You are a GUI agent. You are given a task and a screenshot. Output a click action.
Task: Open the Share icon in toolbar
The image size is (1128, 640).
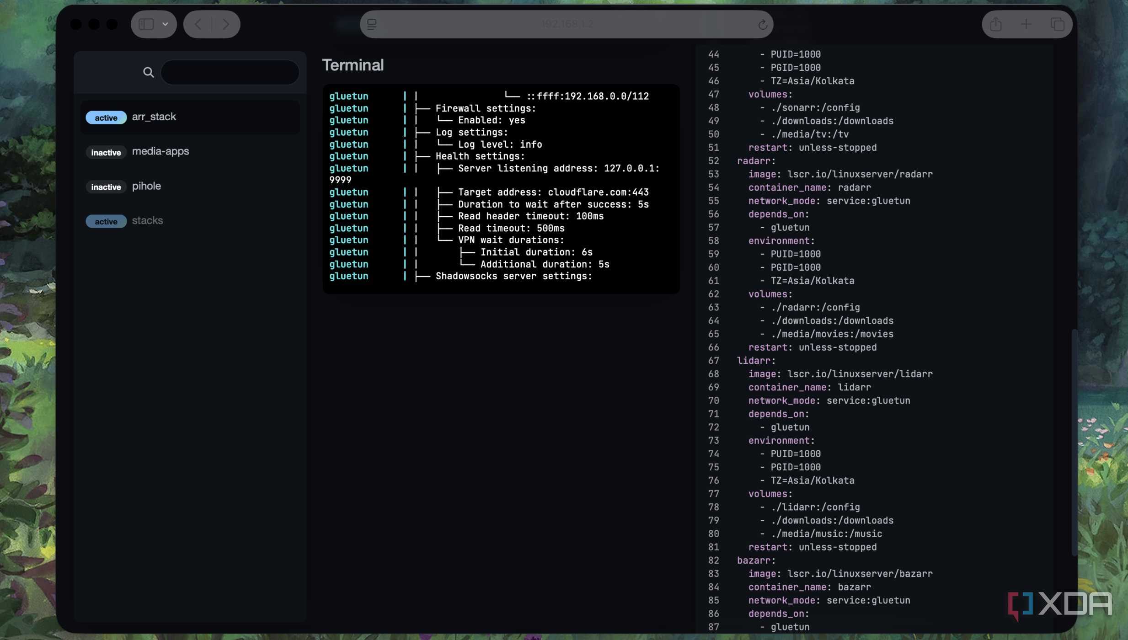pyautogui.click(x=996, y=24)
